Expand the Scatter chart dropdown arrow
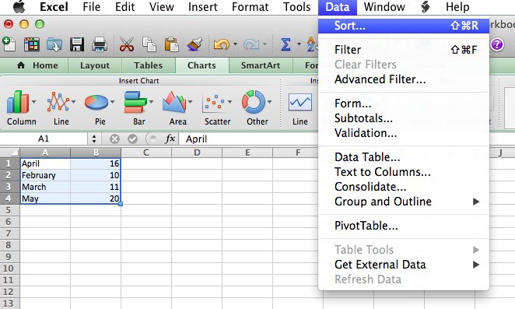Screen dimensions: 515x309 229,102
